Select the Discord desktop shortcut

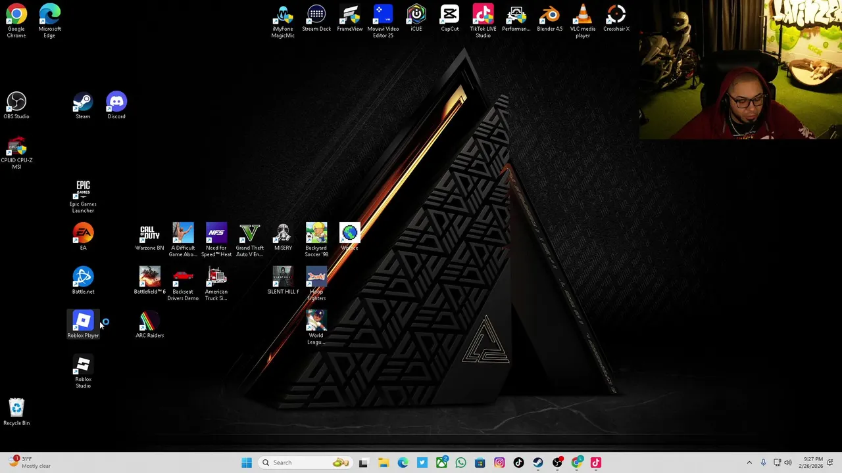116,105
